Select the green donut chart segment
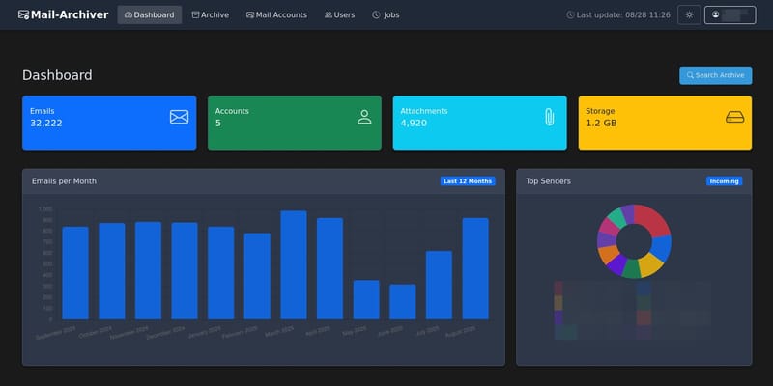773x386 pixels. tap(631, 269)
